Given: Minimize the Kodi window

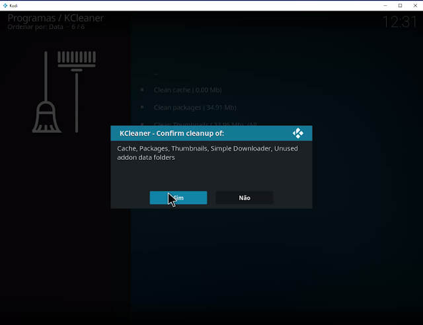Looking at the screenshot, I should tap(385, 5).
